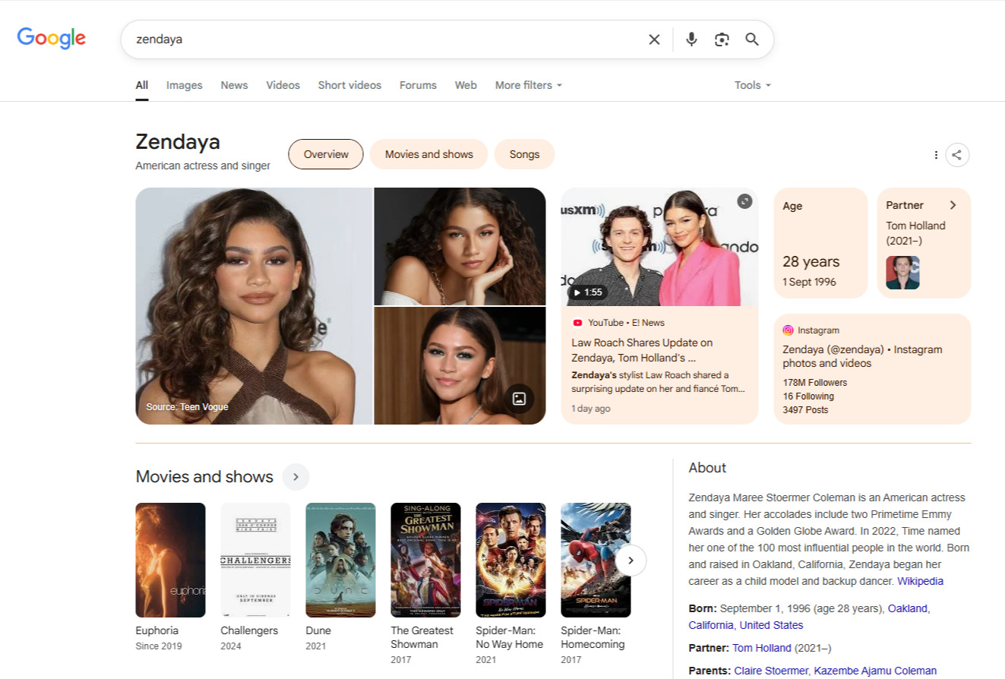Switch to the Videos tab
The height and width of the screenshot is (679, 1005).
(x=283, y=85)
